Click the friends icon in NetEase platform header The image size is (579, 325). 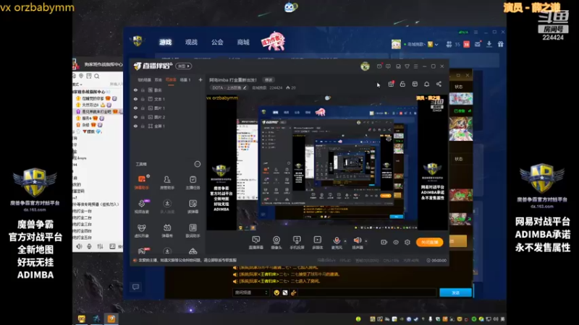click(449, 44)
